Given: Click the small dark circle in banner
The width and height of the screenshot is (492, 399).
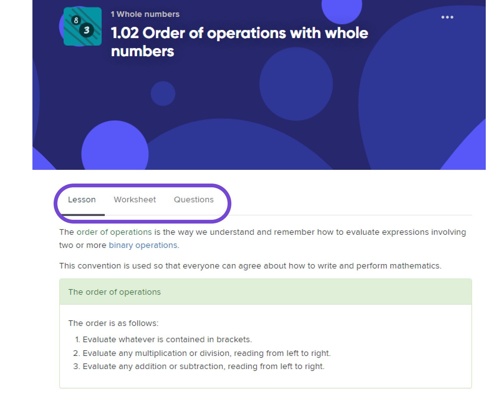Looking at the screenshot, I should (x=163, y=94).
